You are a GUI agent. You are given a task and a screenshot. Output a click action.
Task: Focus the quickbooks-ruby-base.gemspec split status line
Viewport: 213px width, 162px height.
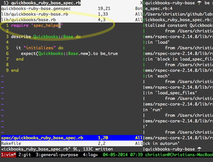point(72,9)
